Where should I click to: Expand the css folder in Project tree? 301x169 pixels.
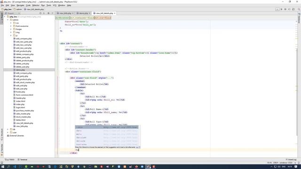(x=11, y=23)
